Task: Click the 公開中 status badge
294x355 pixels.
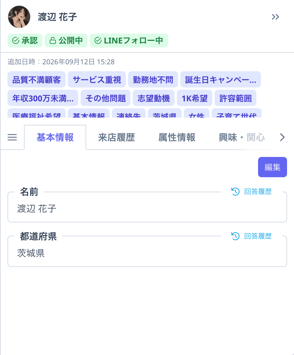Action: (x=66, y=41)
